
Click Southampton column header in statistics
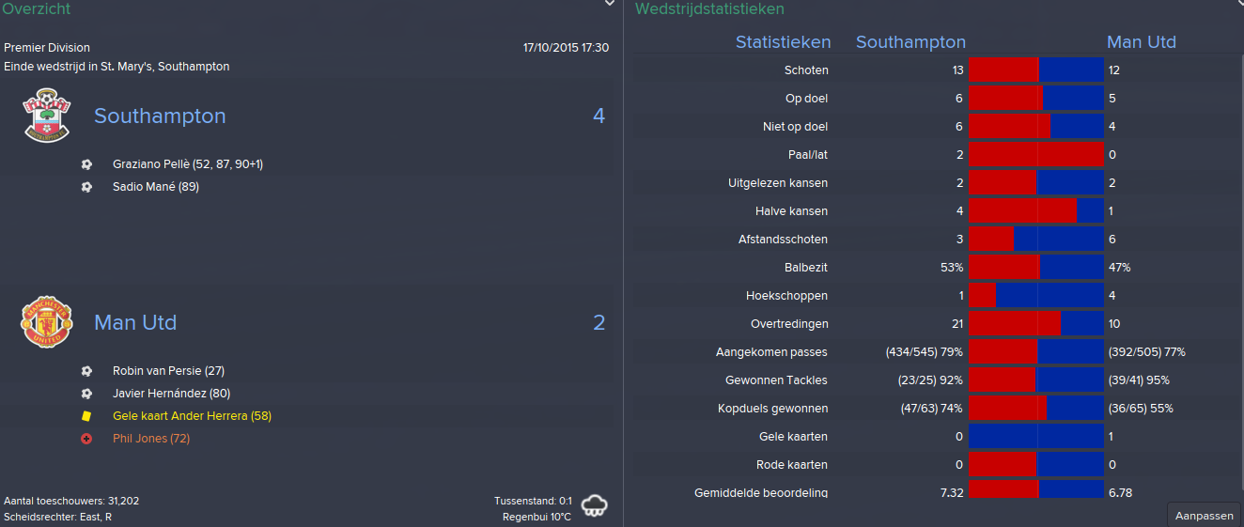pyautogui.click(x=910, y=42)
